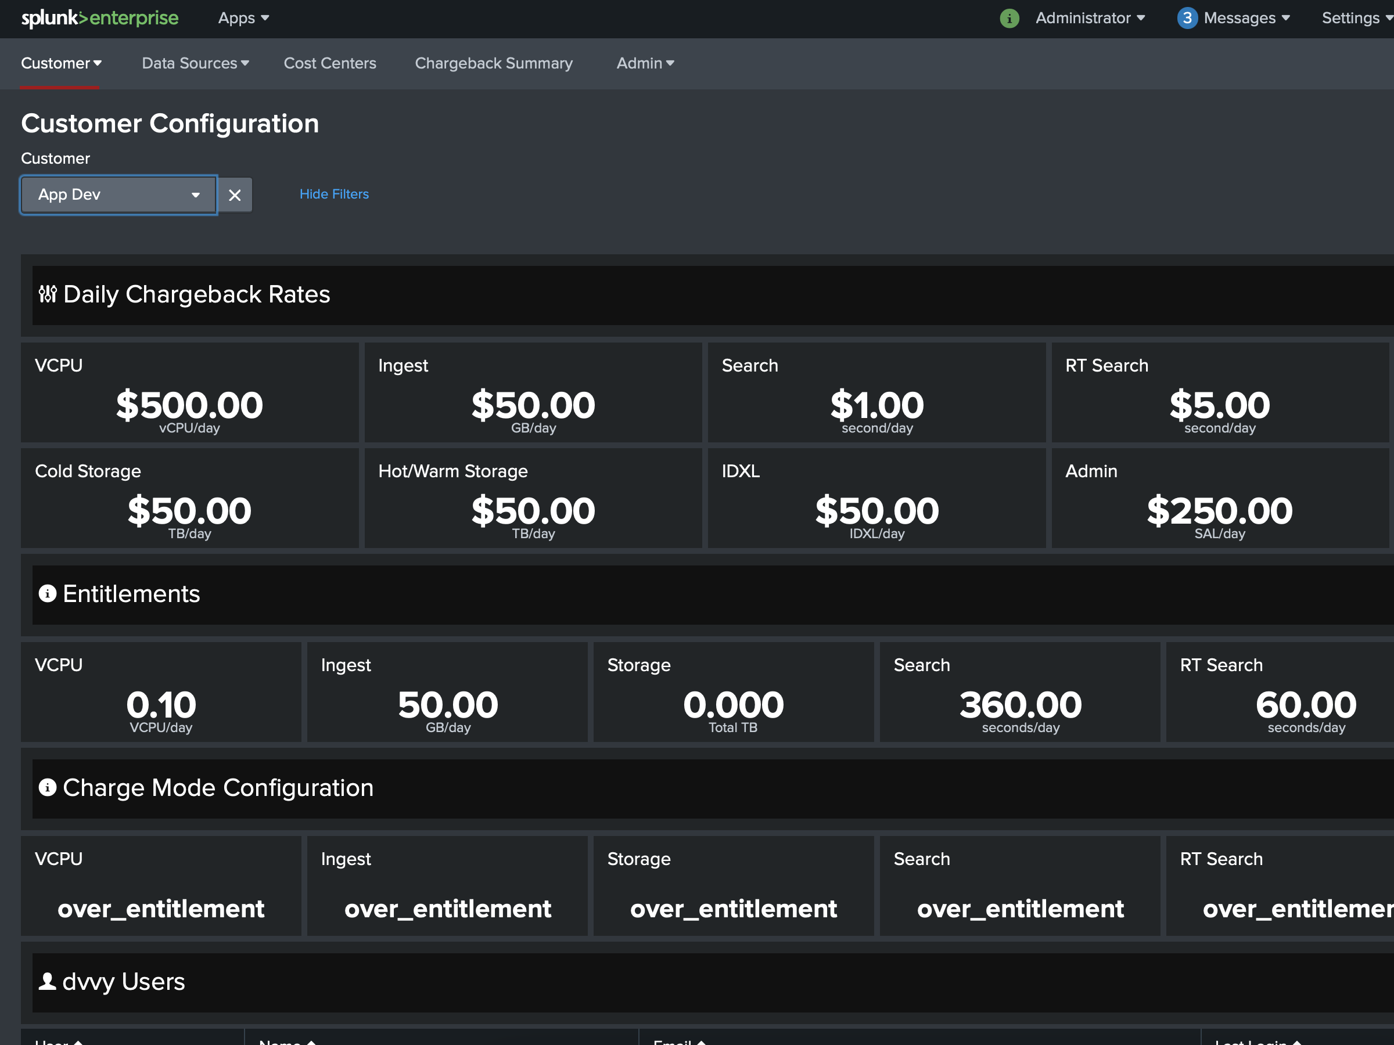Go to Cost Centers tab
Image resolution: width=1394 pixels, height=1045 pixels.
tap(329, 64)
